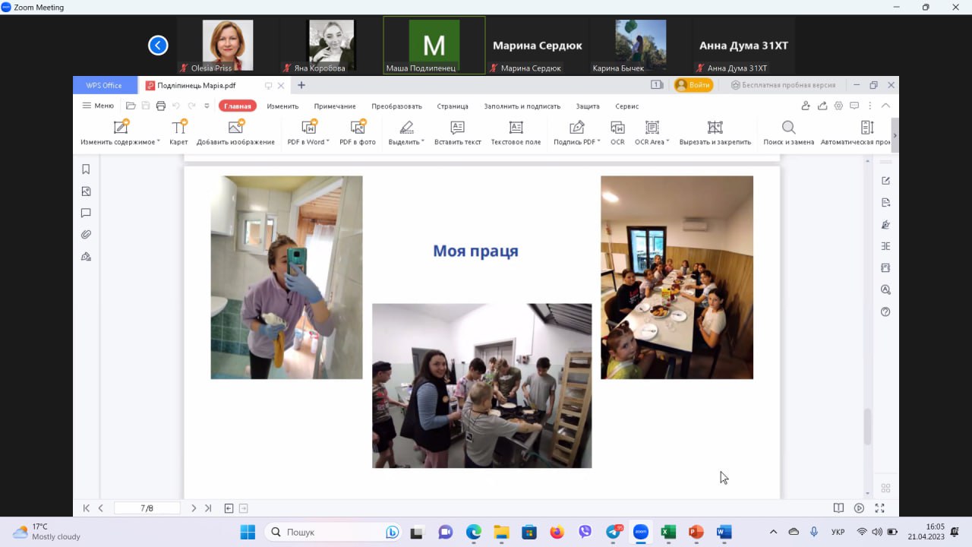The height and width of the screenshot is (547, 972).
Task: Toggle reading mode book icon in status bar
Action: click(x=838, y=508)
